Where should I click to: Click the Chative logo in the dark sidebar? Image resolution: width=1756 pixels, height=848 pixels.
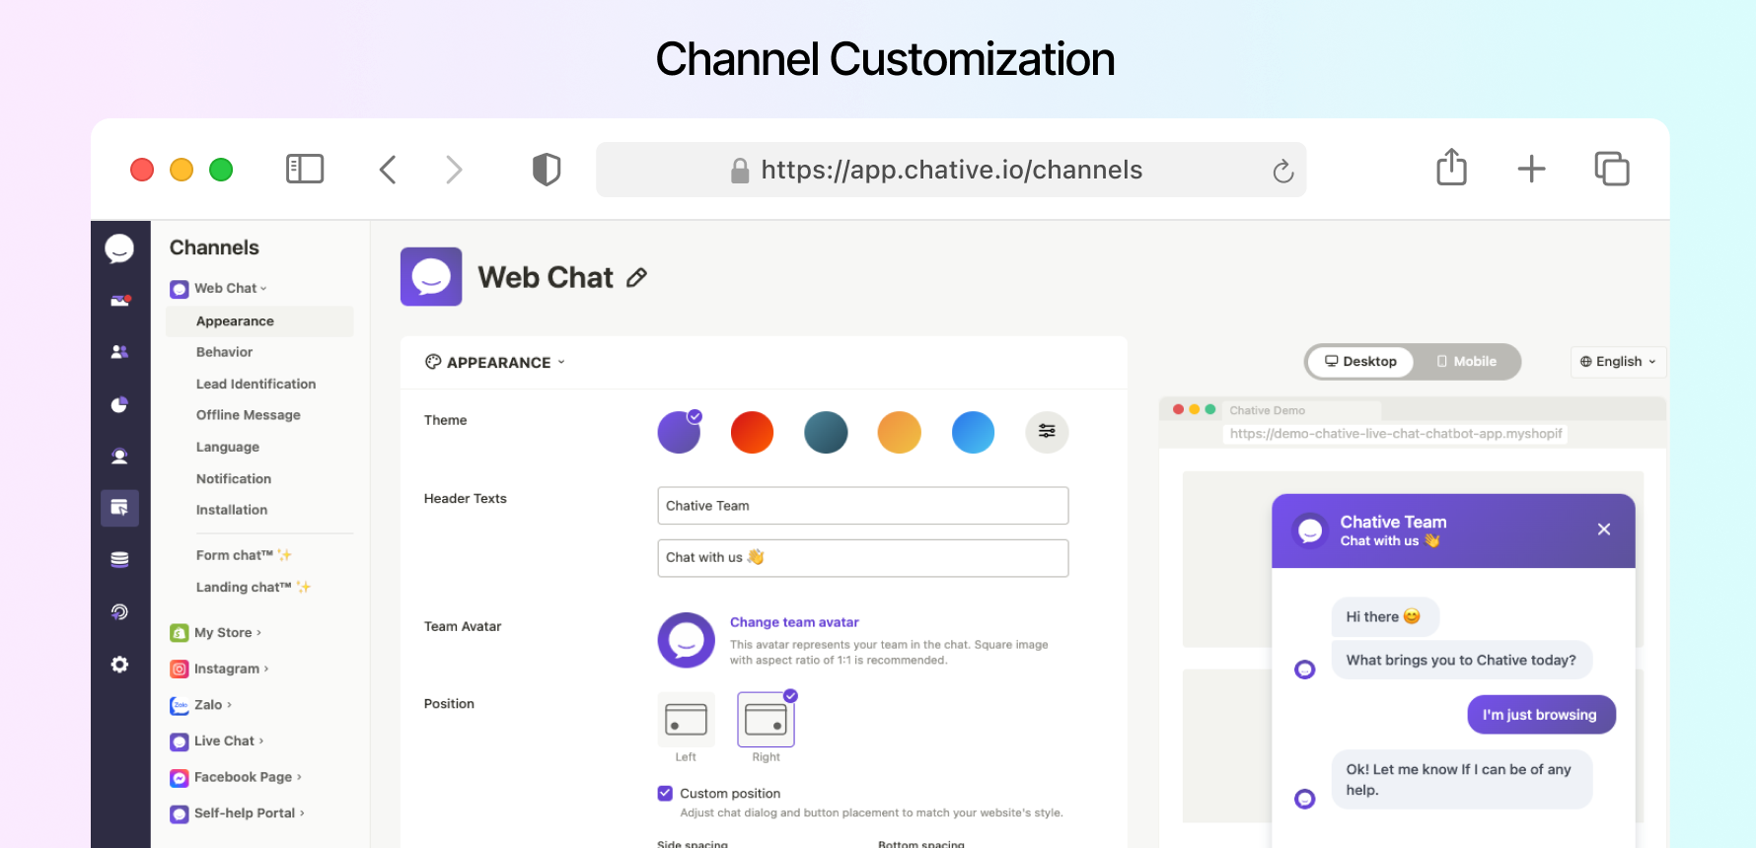pyautogui.click(x=119, y=248)
